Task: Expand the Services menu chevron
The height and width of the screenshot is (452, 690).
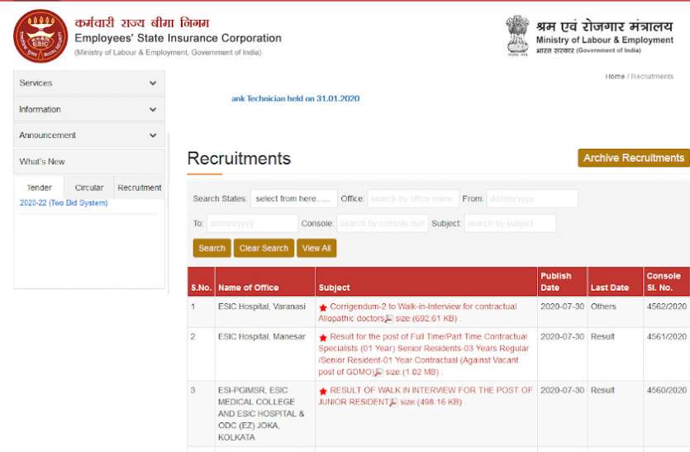Action: pyautogui.click(x=153, y=83)
